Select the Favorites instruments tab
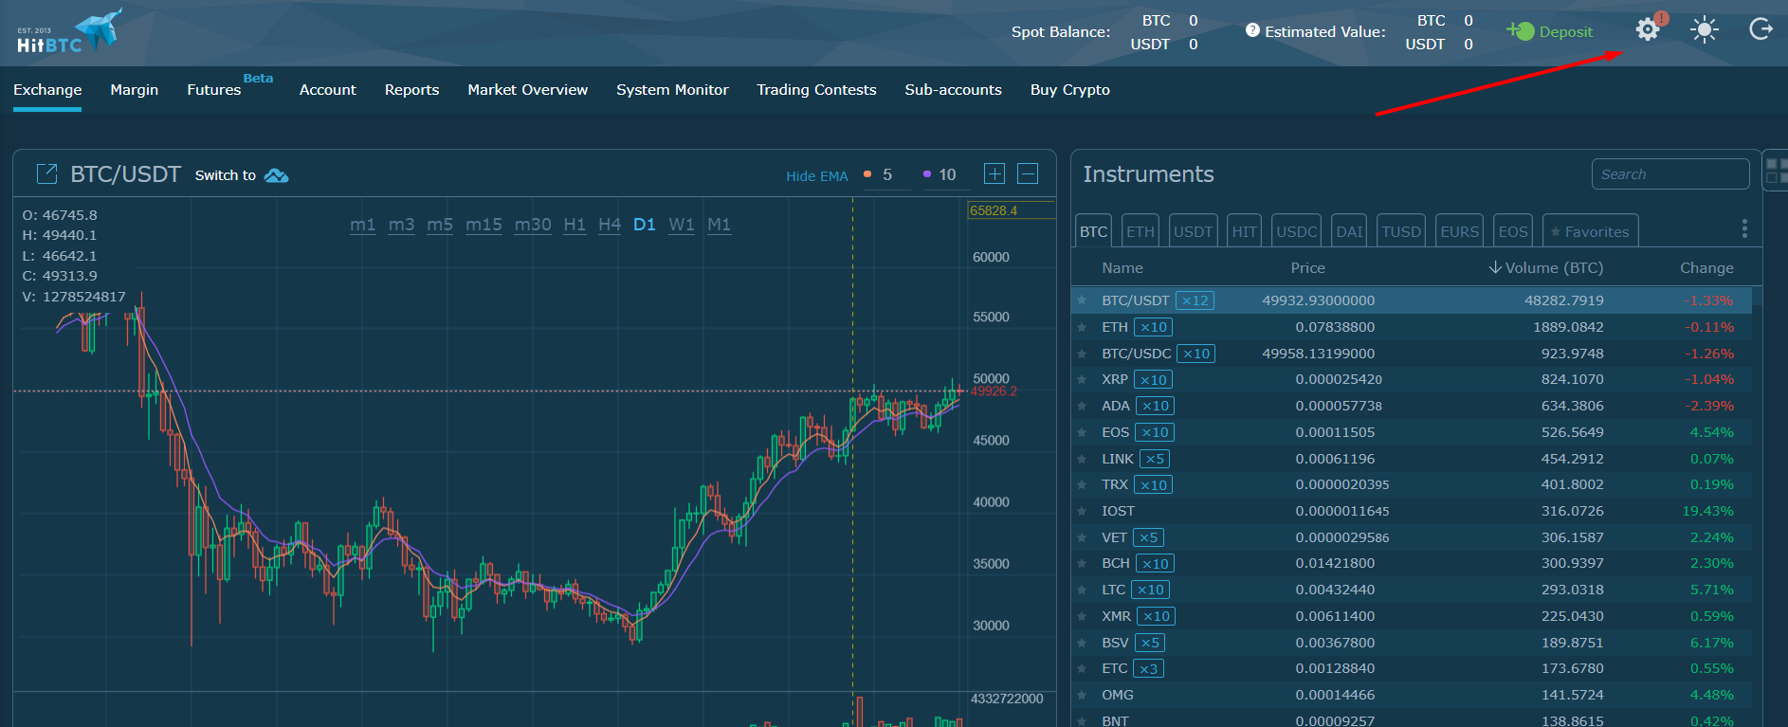The image size is (1788, 727). (1590, 231)
